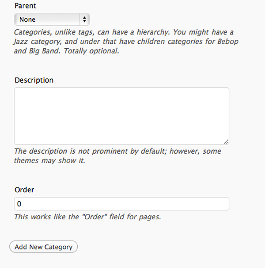Click the Categories hierarchy help text

coord(126,42)
